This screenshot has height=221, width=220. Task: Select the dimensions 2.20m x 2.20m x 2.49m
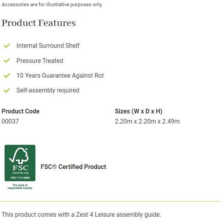pyautogui.click(x=147, y=121)
